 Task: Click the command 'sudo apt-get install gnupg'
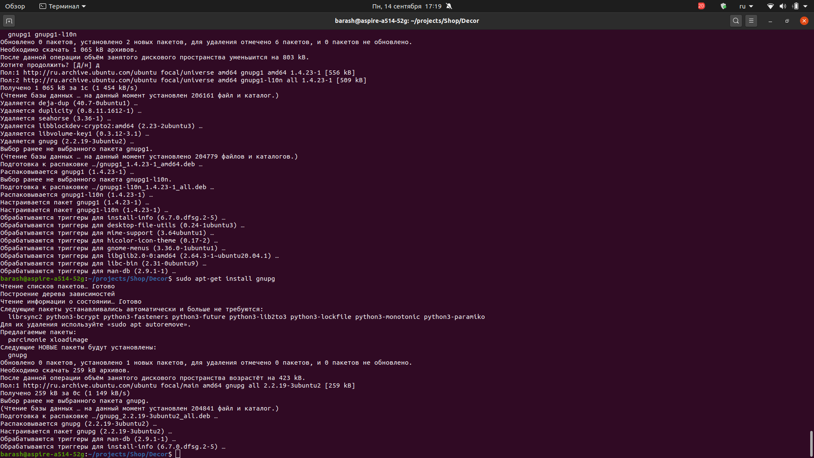click(226, 279)
